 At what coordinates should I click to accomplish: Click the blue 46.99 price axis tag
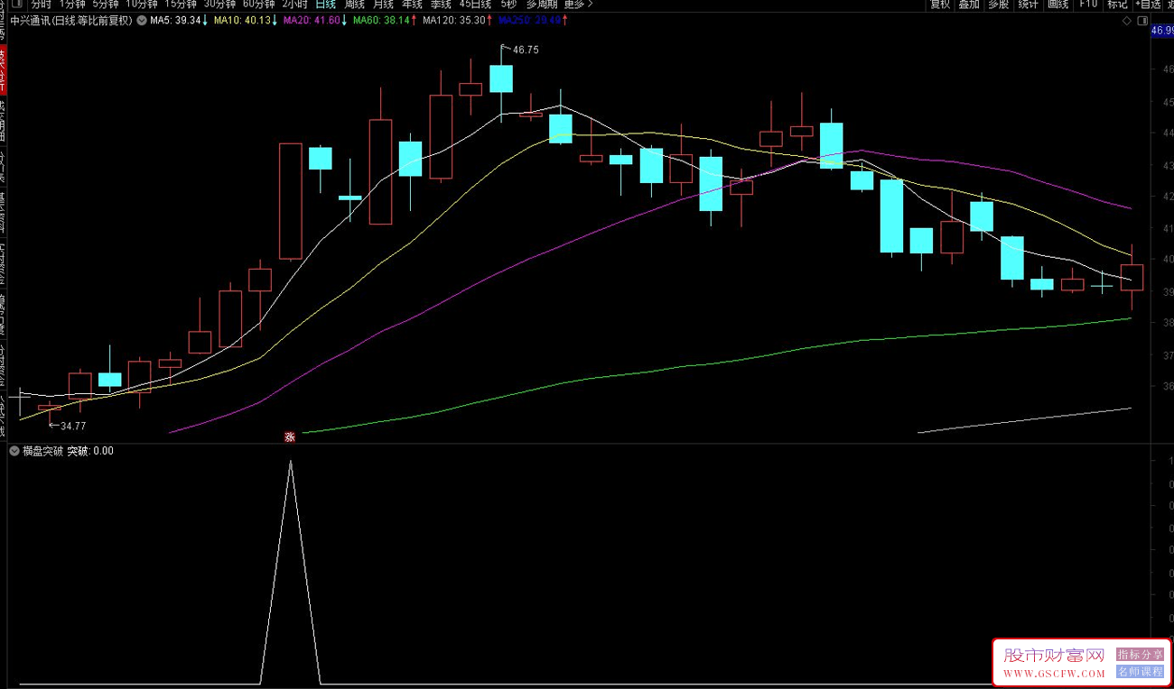(1162, 31)
